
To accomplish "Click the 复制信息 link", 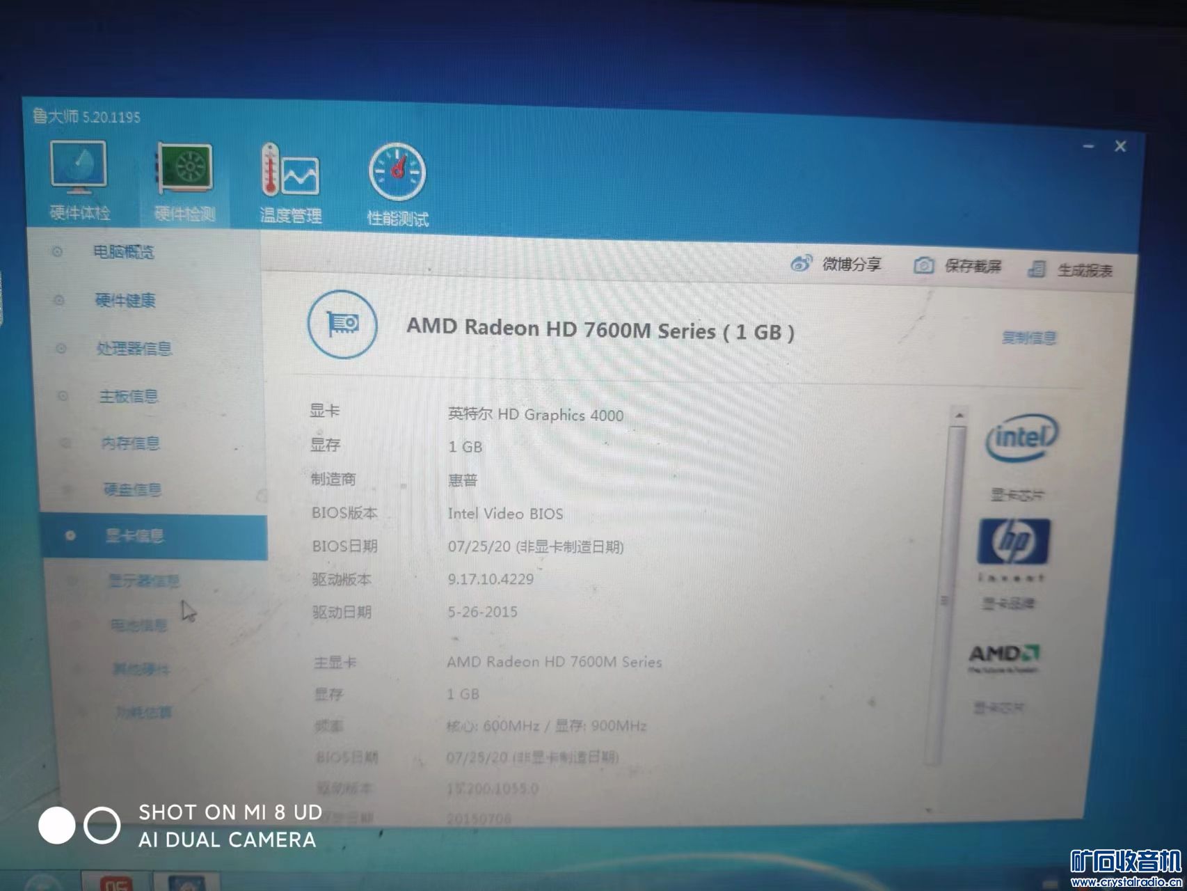I will tap(1028, 338).
